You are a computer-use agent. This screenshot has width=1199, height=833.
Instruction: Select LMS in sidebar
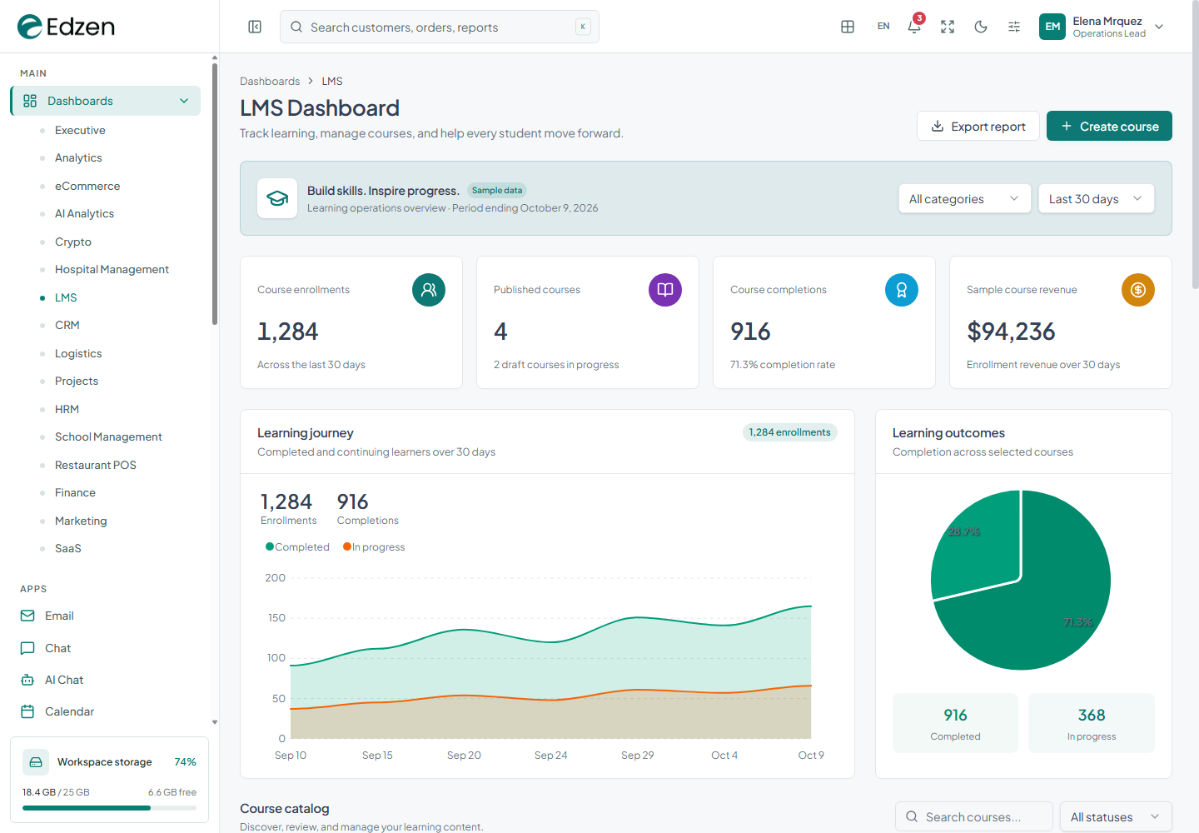coord(66,297)
